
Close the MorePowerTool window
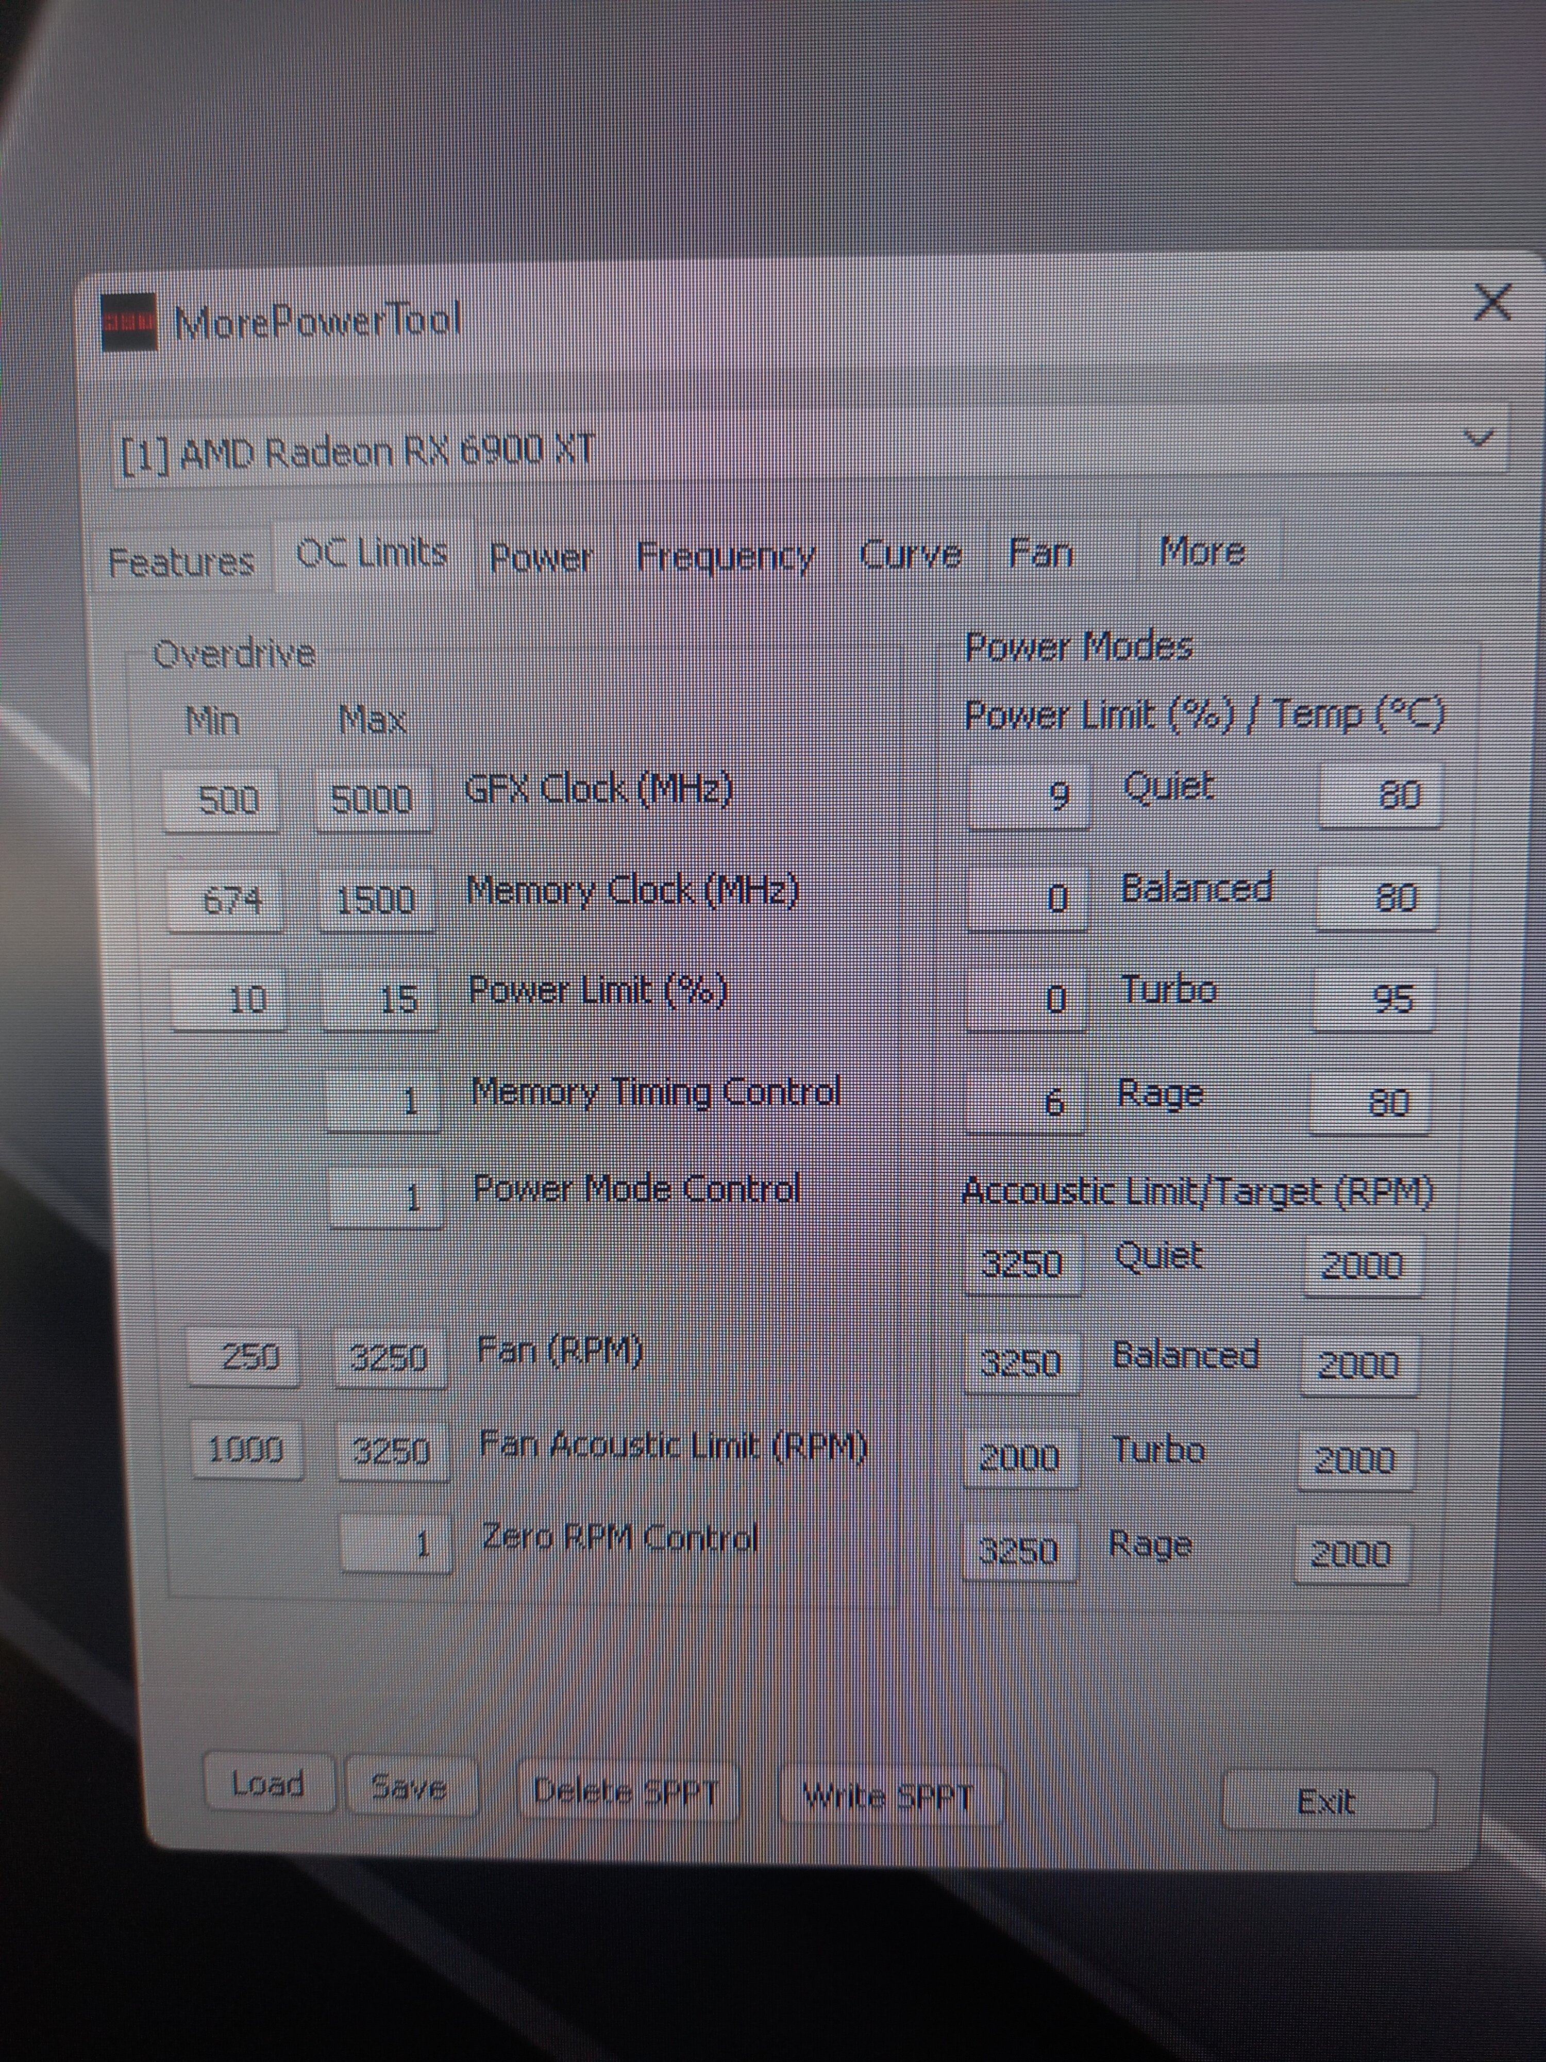[x=1493, y=303]
